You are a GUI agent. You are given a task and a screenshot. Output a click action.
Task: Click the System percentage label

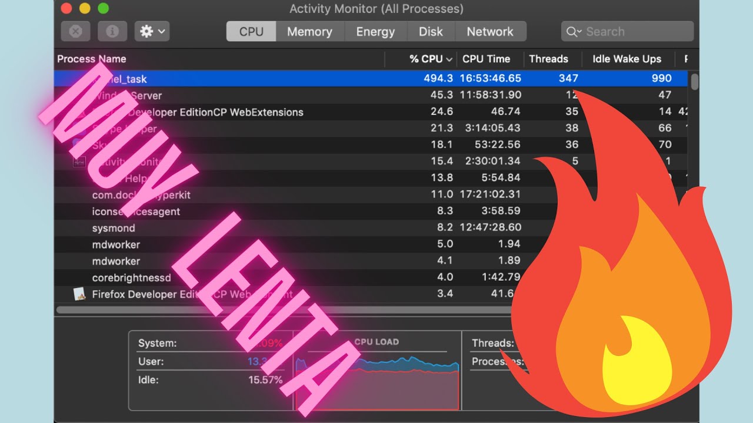click(x=157, y=343)
